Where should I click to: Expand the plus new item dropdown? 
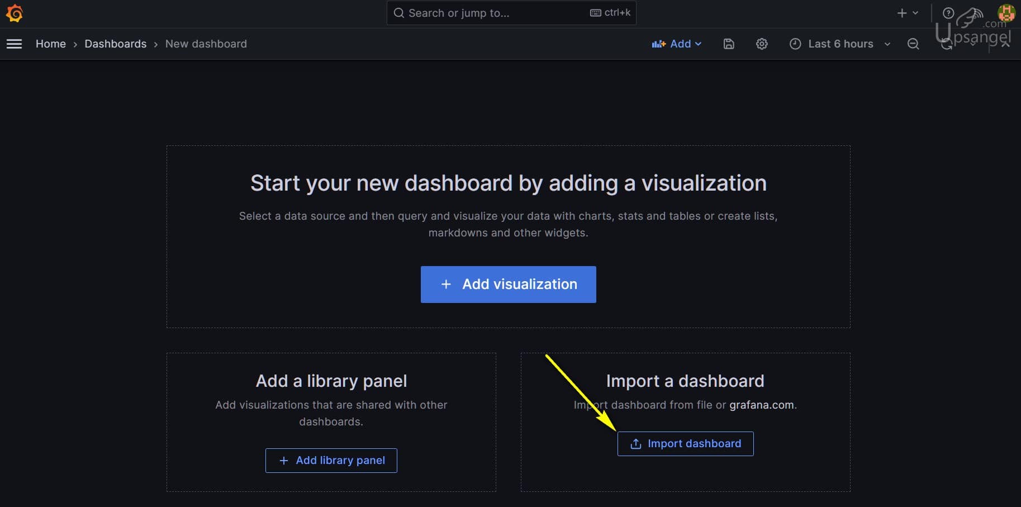(x=907, y=13)
